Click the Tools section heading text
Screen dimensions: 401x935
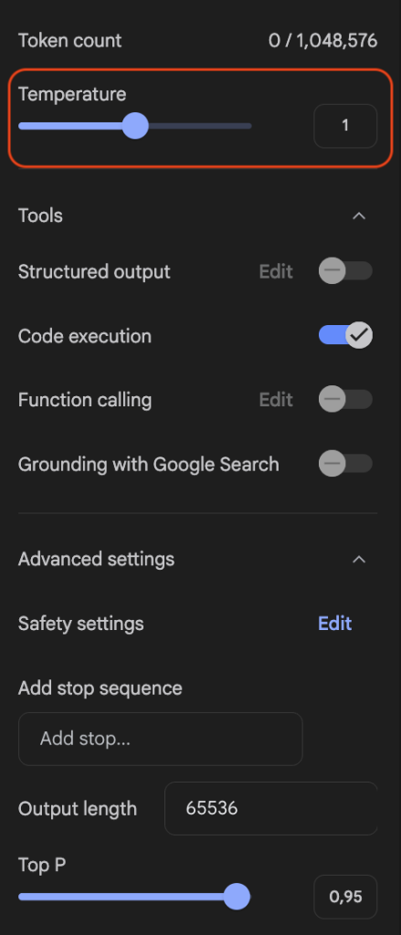click(40, 215)
